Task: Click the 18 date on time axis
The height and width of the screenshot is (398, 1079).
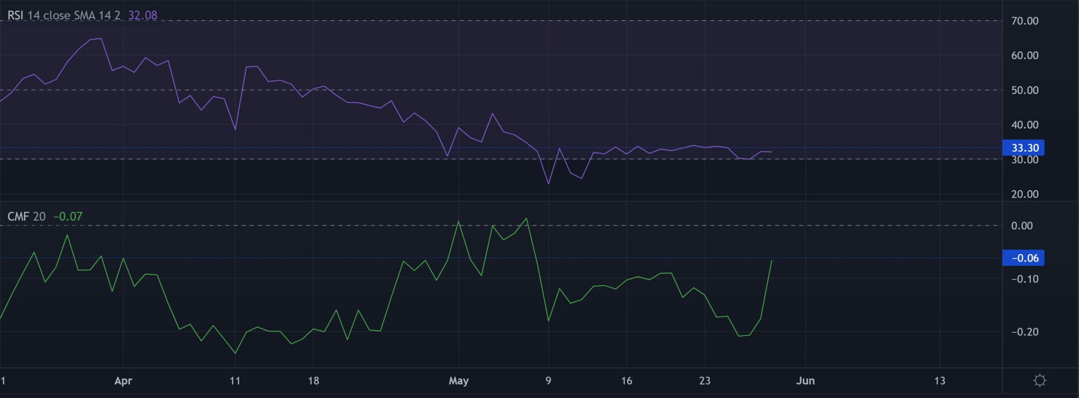Action: (314, 381)
